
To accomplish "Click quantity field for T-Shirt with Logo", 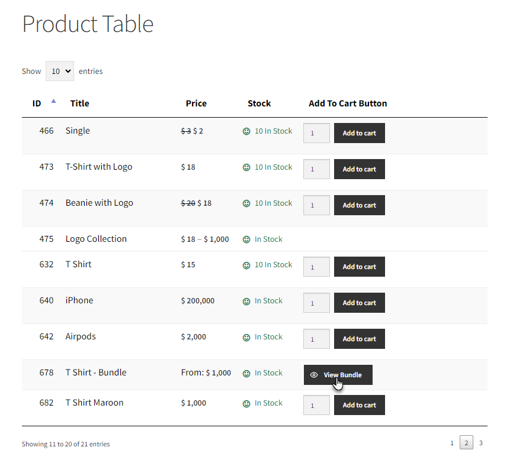I will click(x=316, y=169).
